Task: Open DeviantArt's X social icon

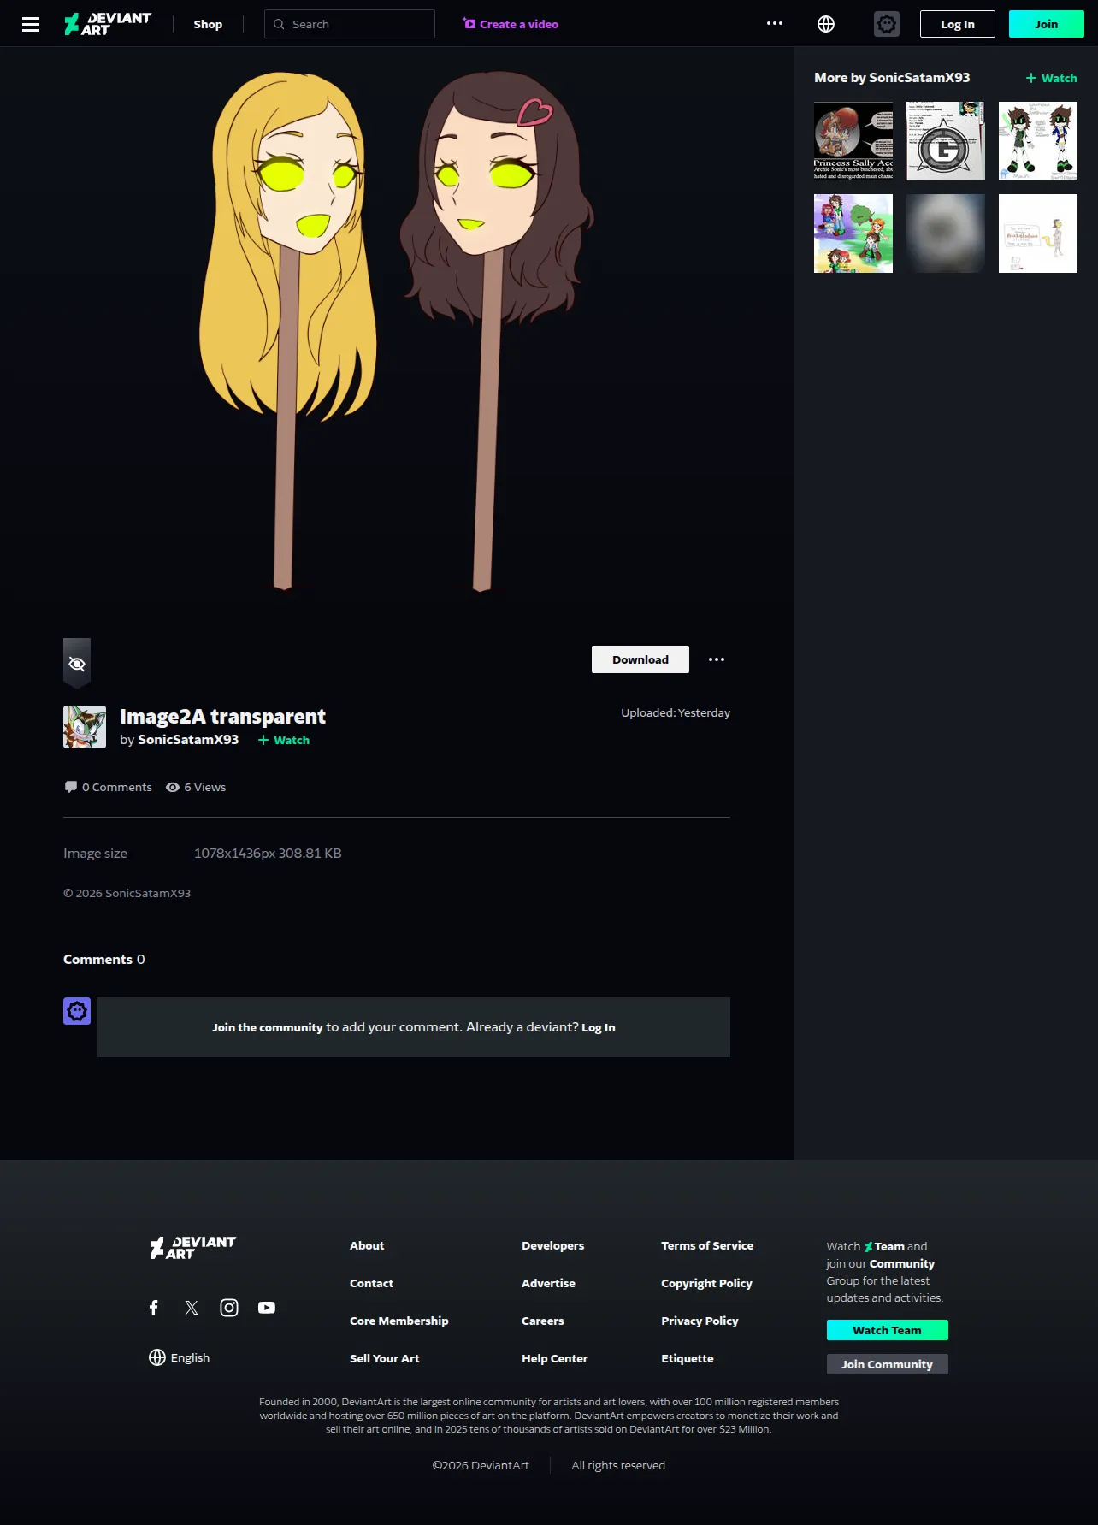Action: click(192, 1307)
